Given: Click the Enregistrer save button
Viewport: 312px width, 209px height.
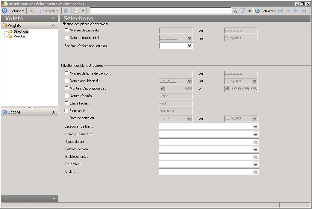Looking at the screenshot, I should 48,11.
